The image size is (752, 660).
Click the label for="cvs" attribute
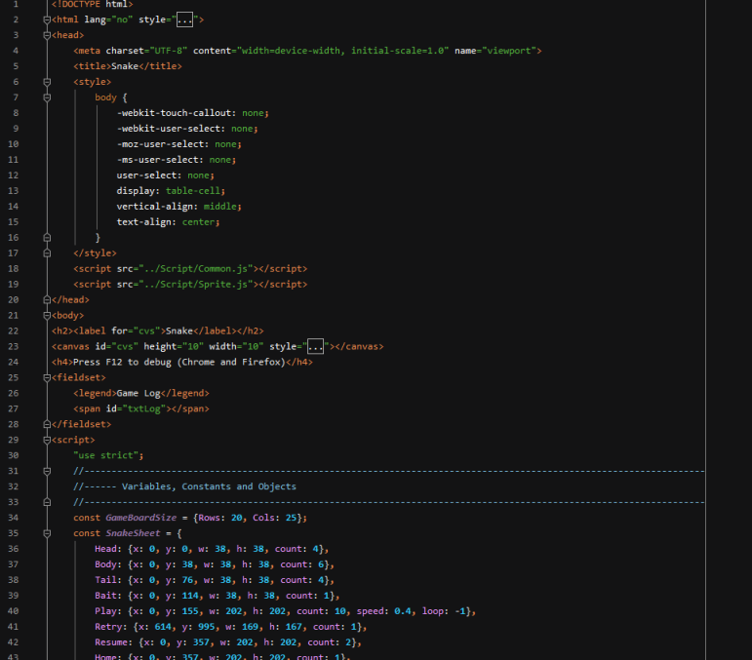(x=136, y=330)
